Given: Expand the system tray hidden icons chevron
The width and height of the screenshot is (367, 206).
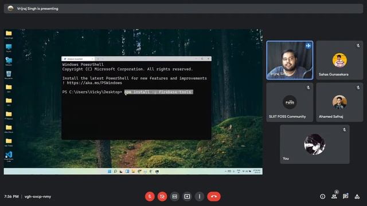Looking at the screenshot, I should (x=225, y=172).
